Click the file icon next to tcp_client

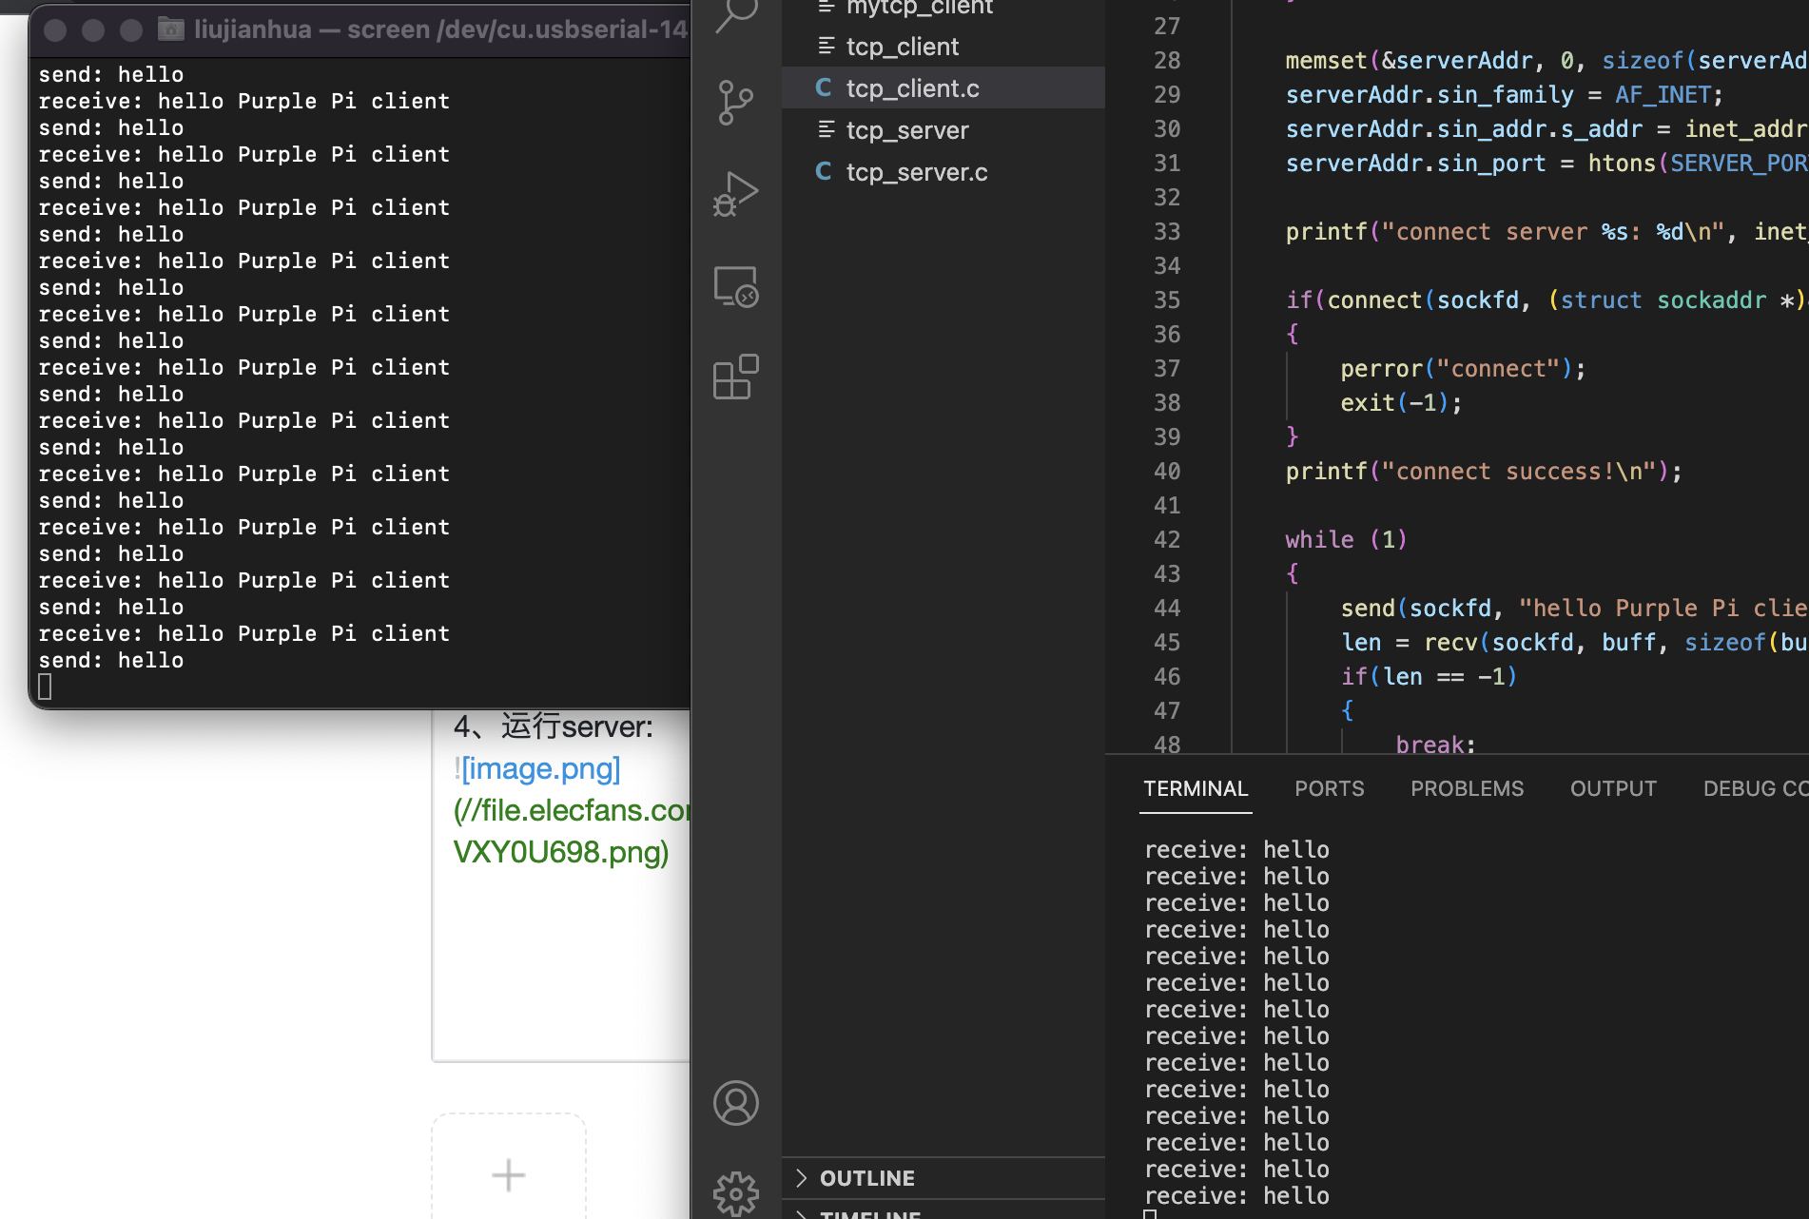point(826,46)
